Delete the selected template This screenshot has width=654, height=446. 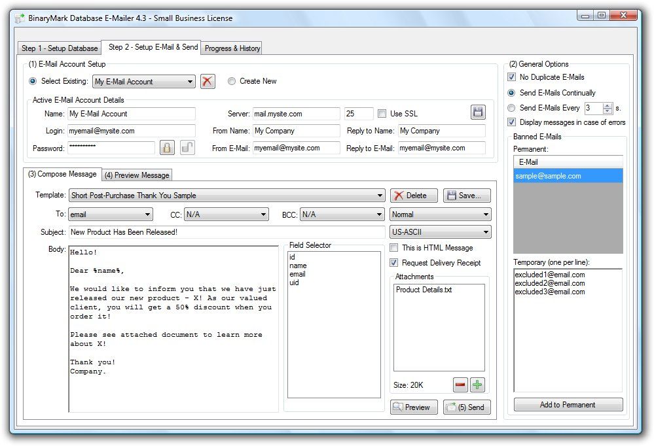click(x=413, y=196)
